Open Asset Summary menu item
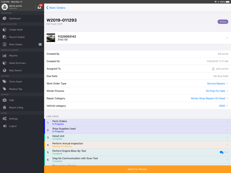This screenshot has width=231, height=173. tap(22, 63)
